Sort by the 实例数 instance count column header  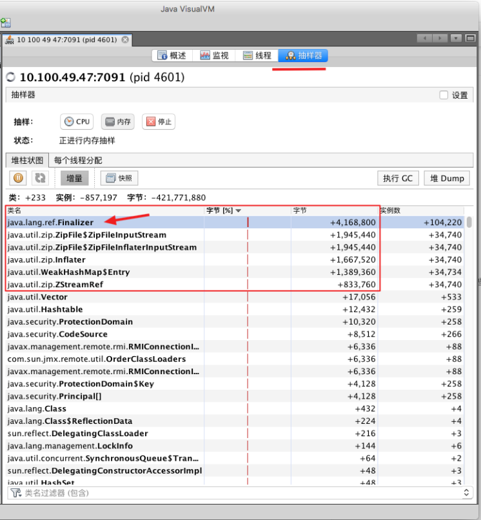coord(421,210)
